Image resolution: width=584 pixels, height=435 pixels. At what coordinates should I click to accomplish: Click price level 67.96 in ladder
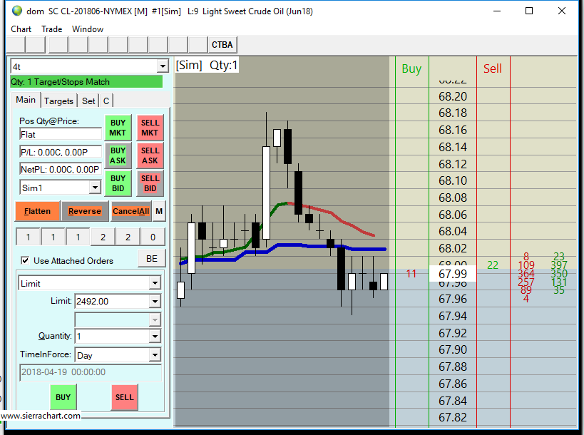click(x=453, y=299)
